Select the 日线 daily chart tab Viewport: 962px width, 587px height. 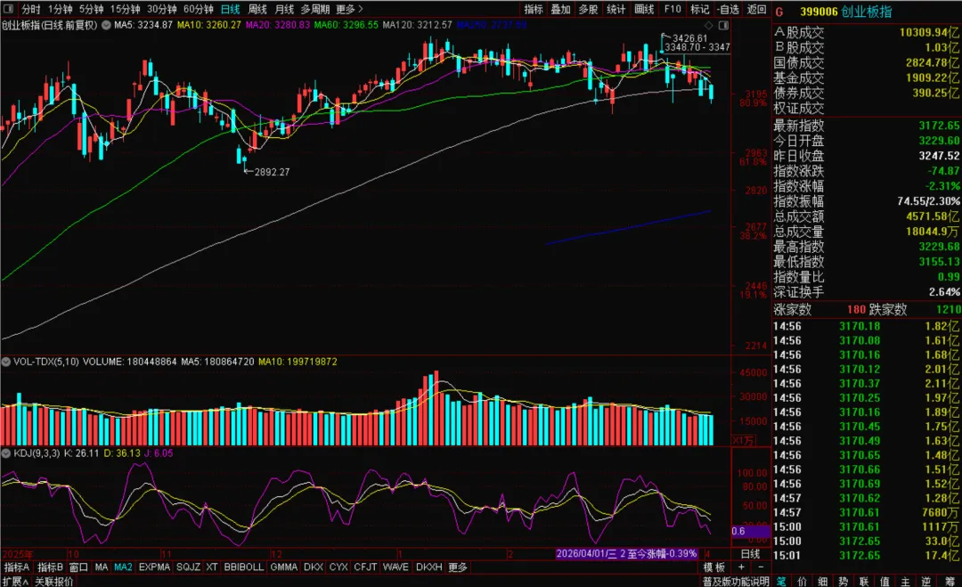click(x=231, y=9)
